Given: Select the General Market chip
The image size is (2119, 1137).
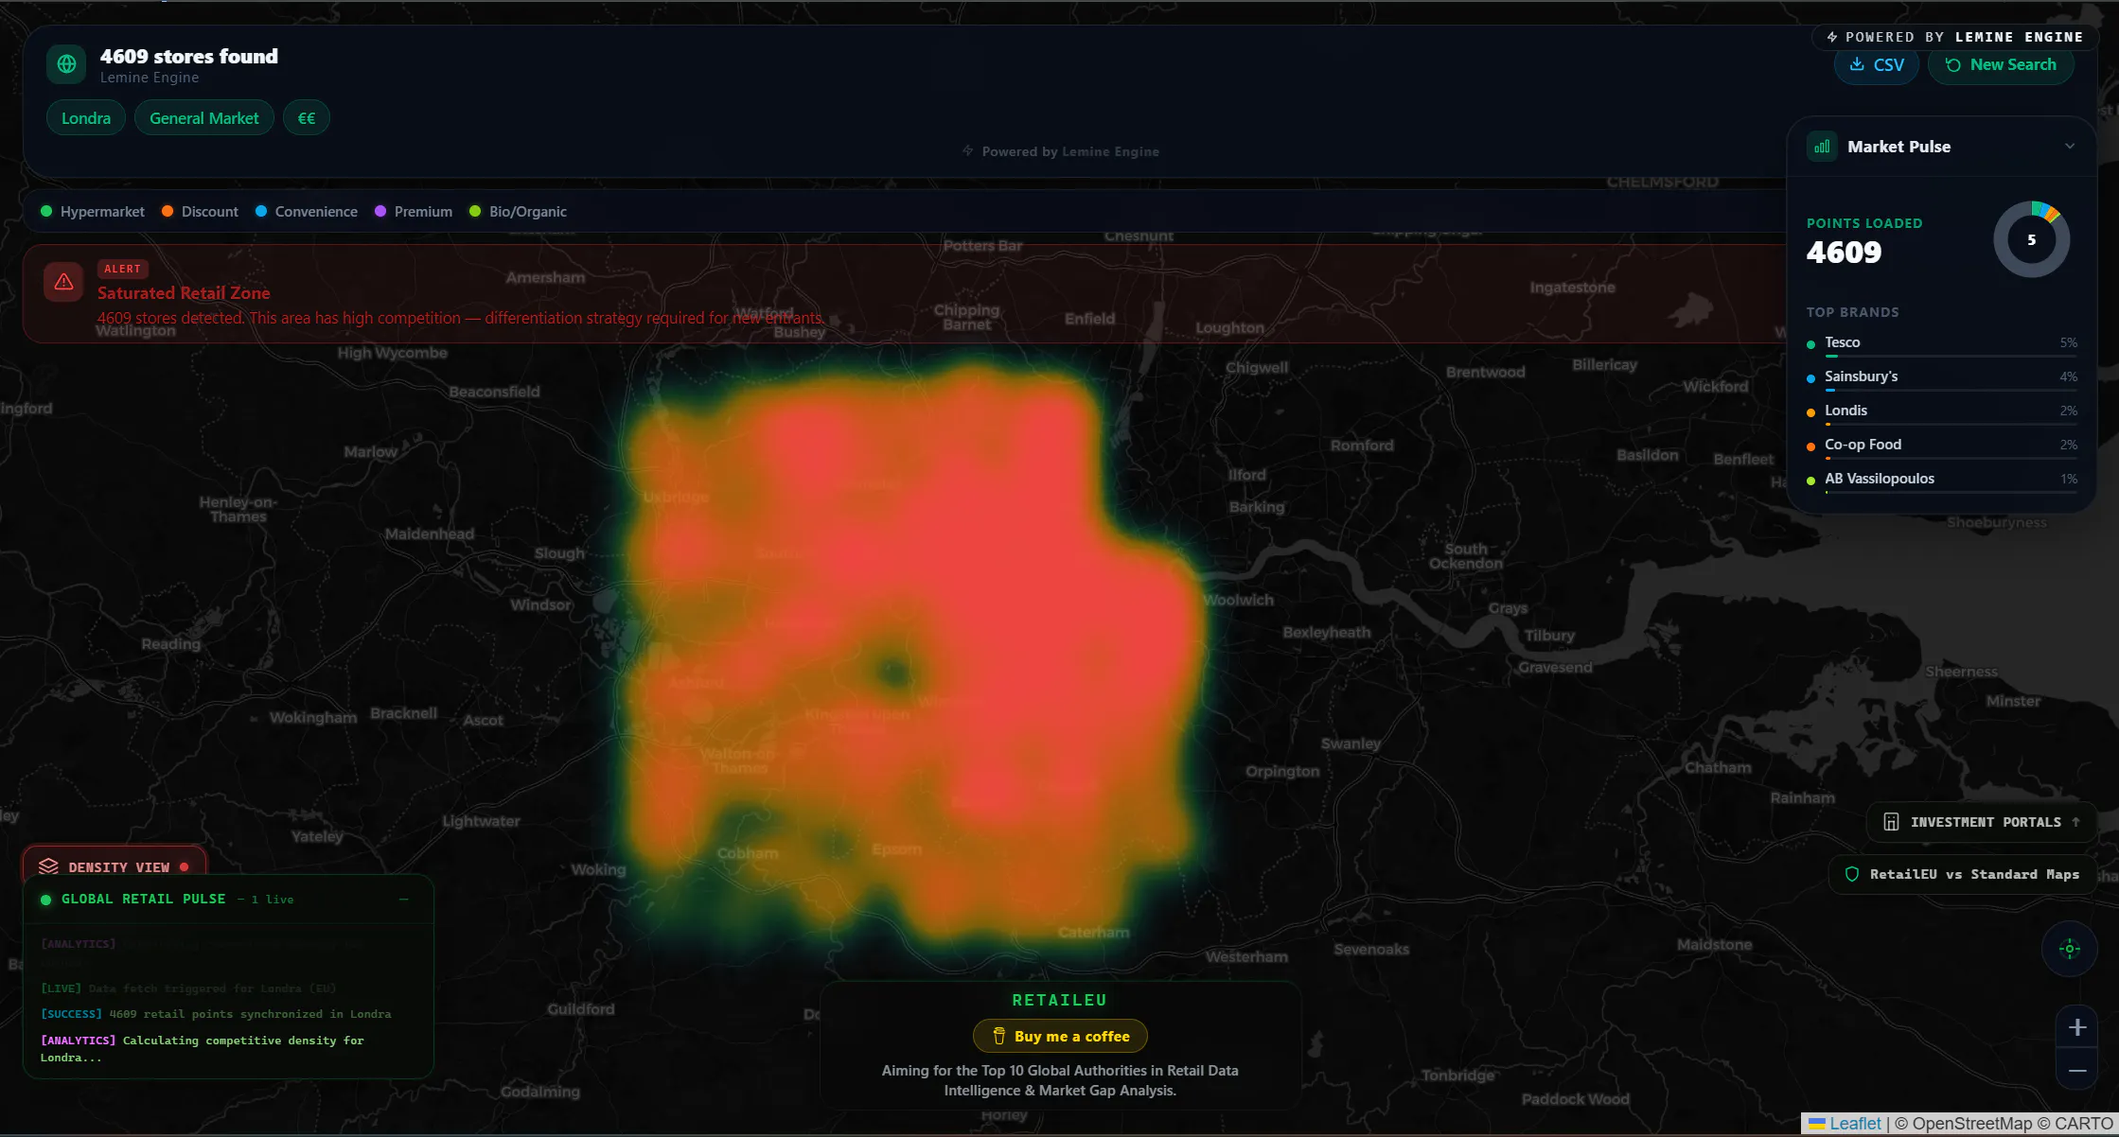Looking at the screenshot, I should click(204, 118).
